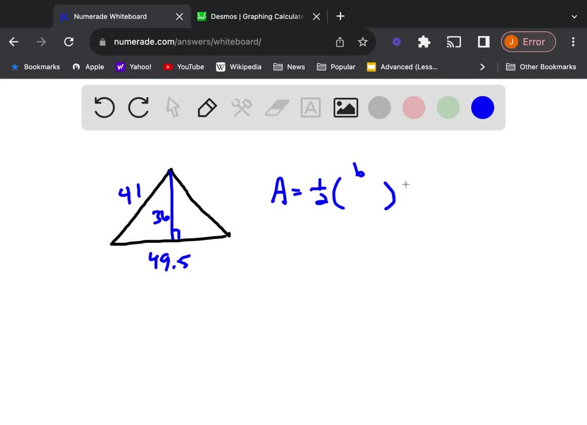Select the pink color circle
Image resolution: width=587 pixels, height=425 pixels.
tap(413, 107)
